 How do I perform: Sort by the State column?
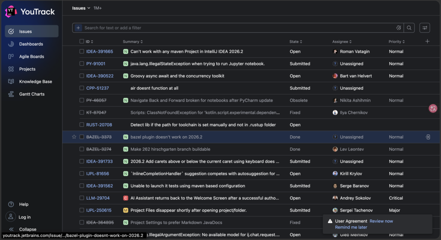[295, 42]
